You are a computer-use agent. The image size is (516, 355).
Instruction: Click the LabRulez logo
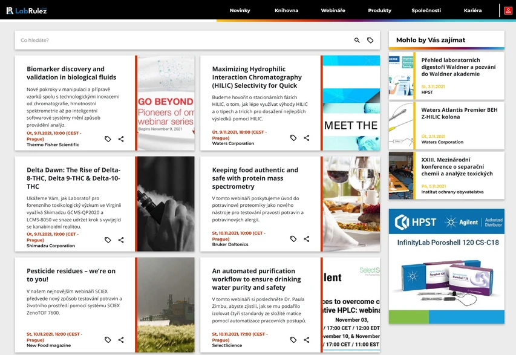click(27, 10)
